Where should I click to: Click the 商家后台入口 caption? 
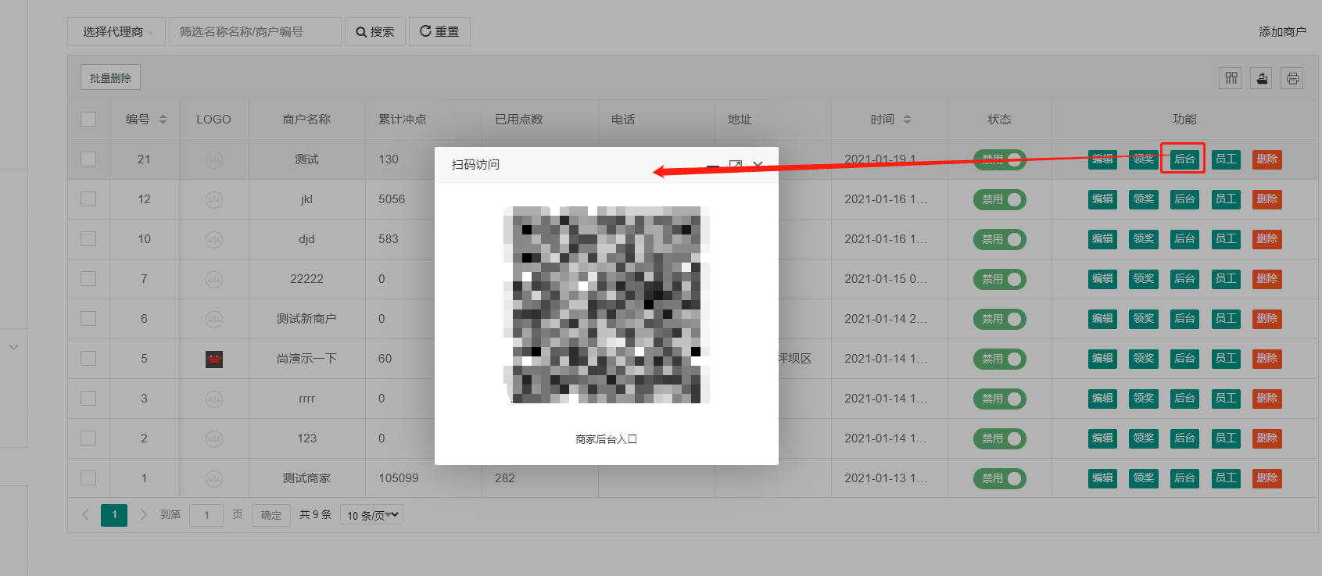607,439
